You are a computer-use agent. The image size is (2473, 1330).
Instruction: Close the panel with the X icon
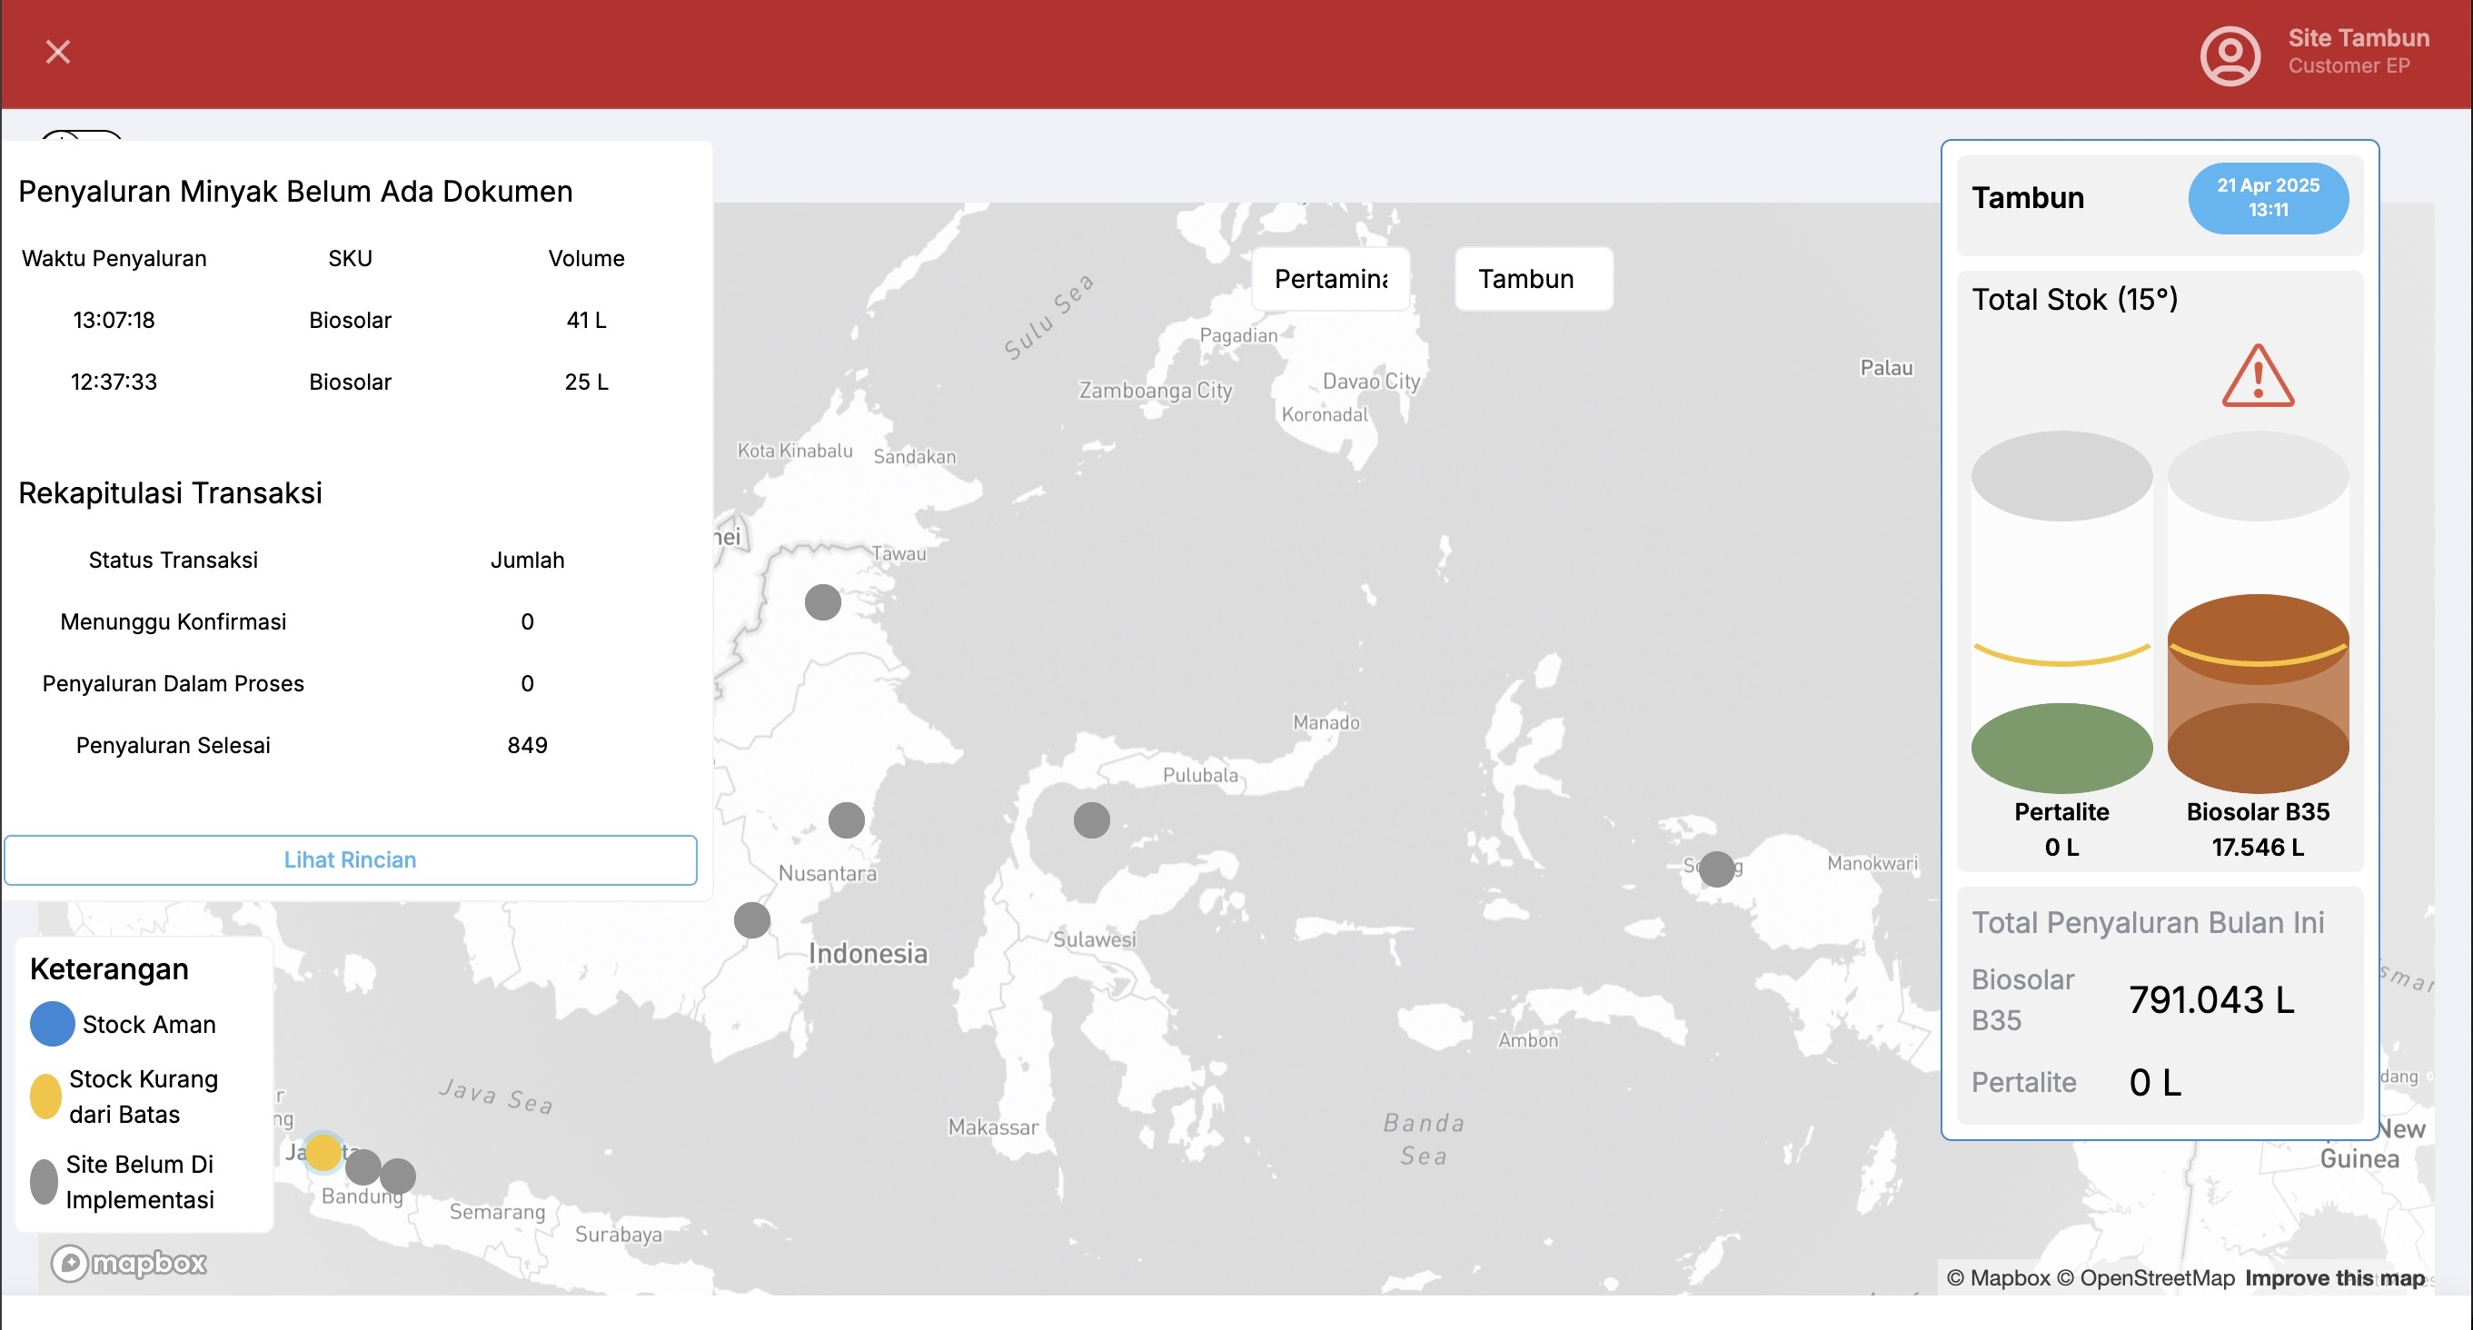click(x=57, y=52)
